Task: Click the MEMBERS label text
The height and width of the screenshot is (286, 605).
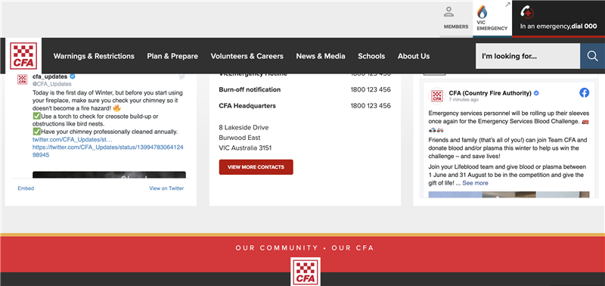Action: 456,26
